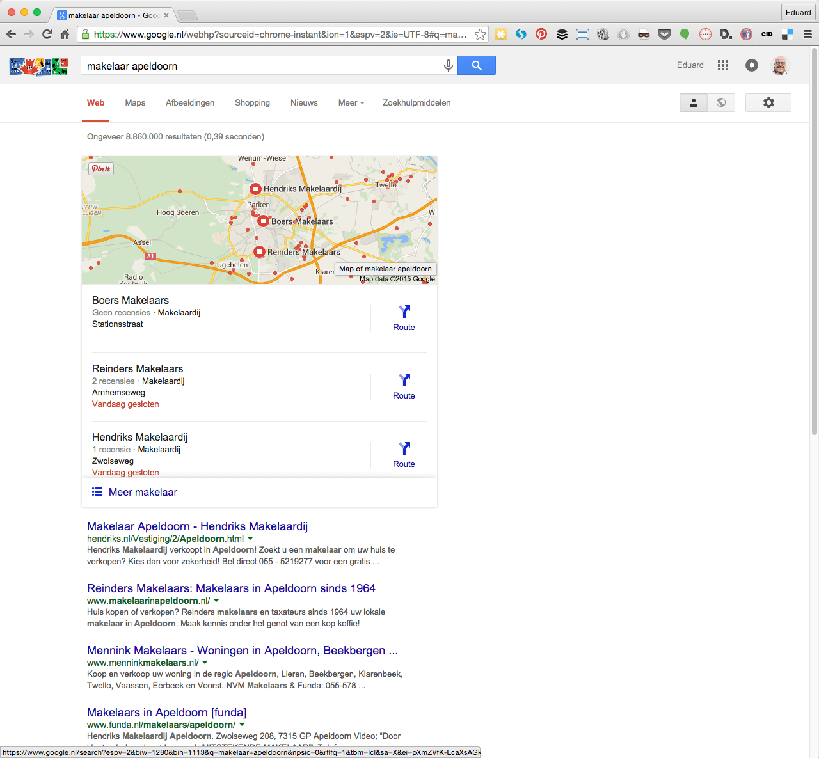Switch to the Maps tab
Screen dimensions: 819x758
(135, 103)
